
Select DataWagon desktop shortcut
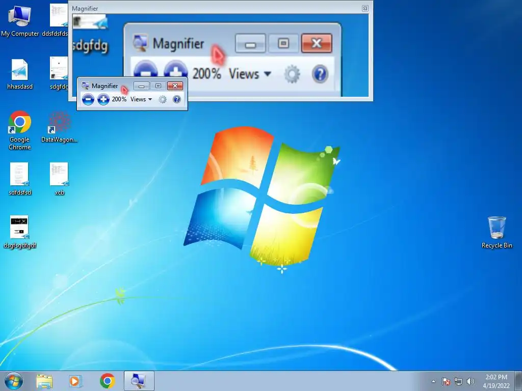point(59,127)
